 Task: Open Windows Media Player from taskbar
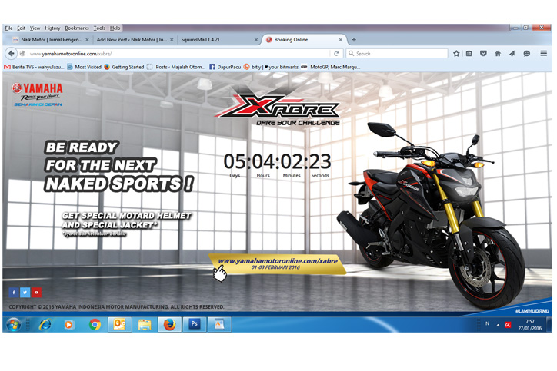click(x=69, y=325)
